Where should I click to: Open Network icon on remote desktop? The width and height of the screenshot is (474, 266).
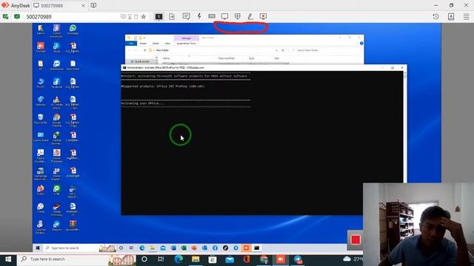pos(41,100)
